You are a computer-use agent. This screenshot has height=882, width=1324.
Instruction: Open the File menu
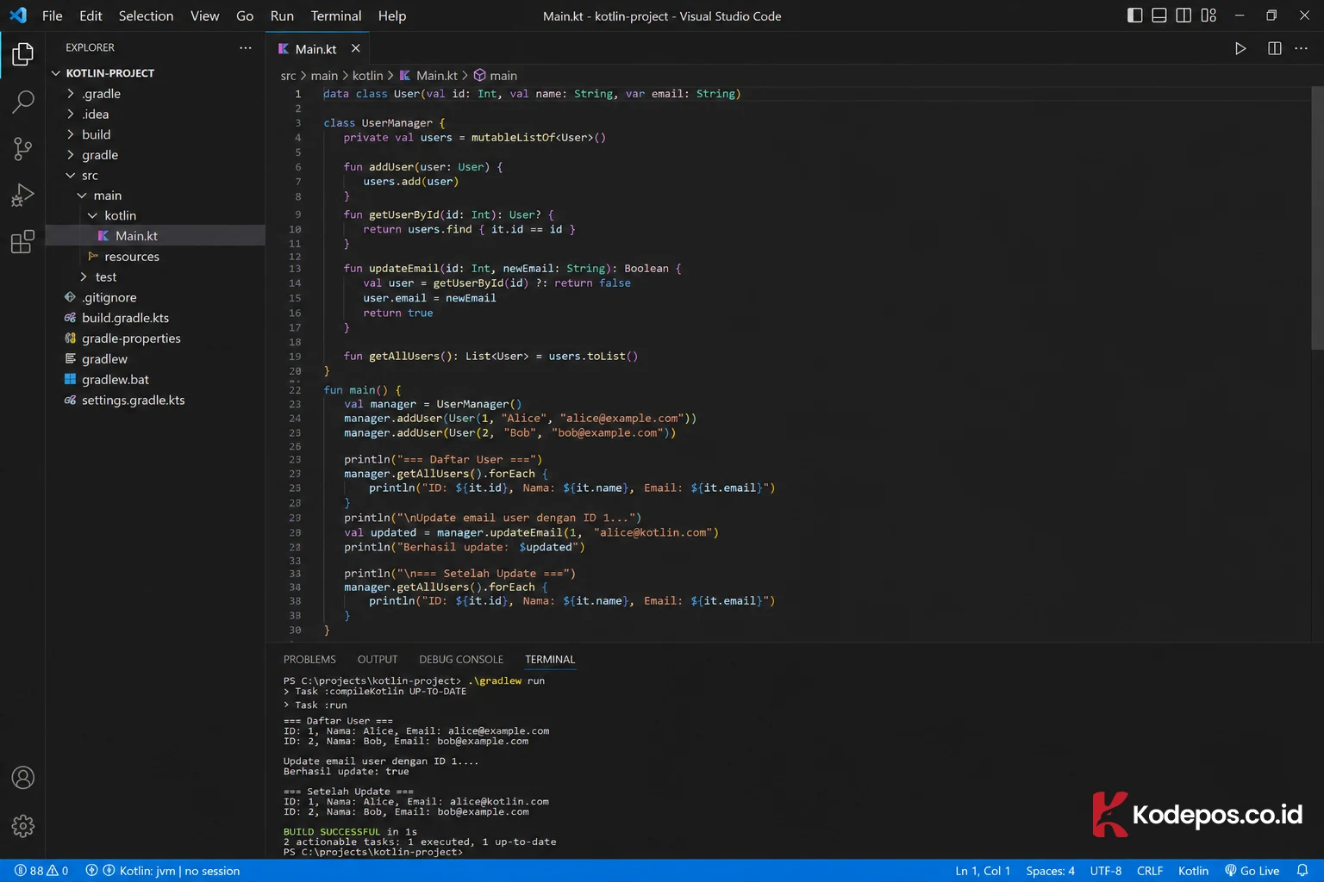53,16
